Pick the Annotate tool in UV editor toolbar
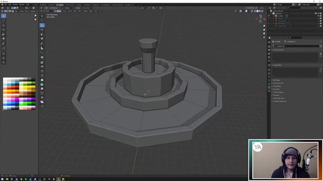This screenshot has width=323, height=181. click(4, 44)
